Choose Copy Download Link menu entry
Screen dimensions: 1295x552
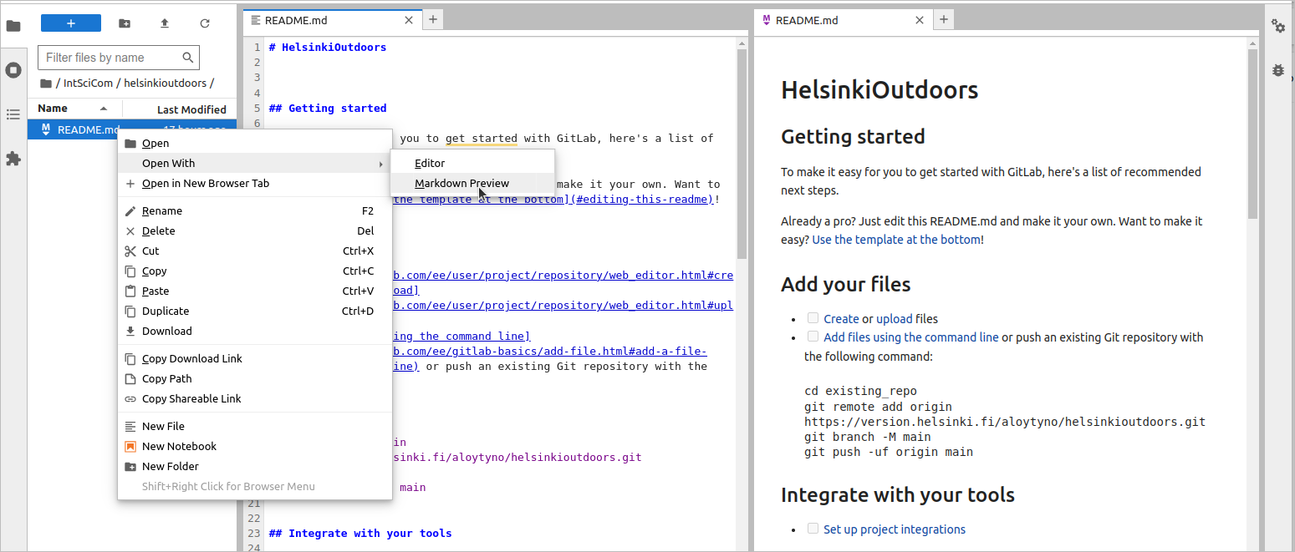click(x=255, y=359)
